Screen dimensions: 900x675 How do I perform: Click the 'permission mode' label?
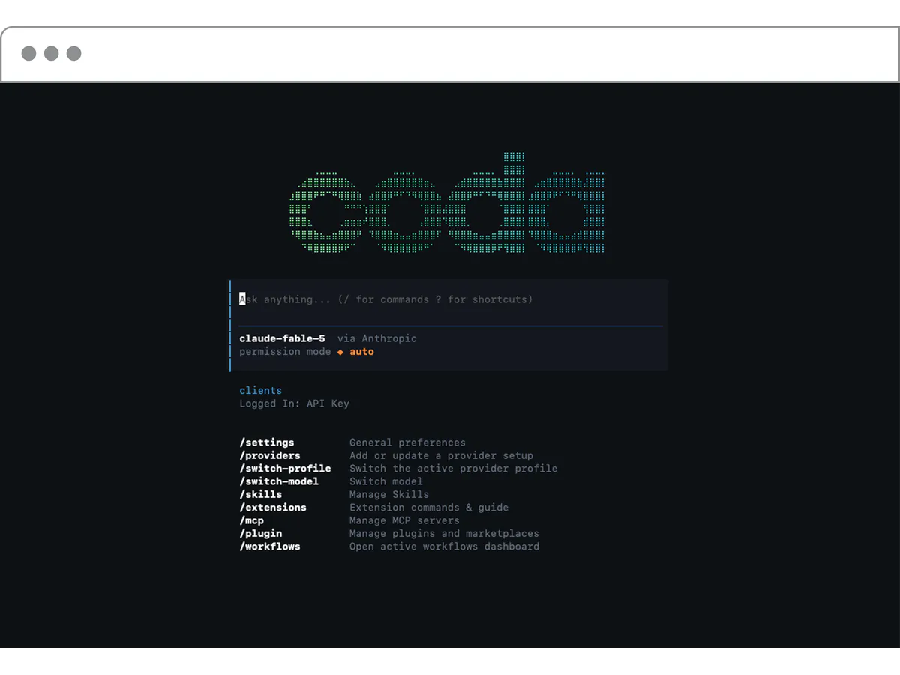tap(285, 352)
